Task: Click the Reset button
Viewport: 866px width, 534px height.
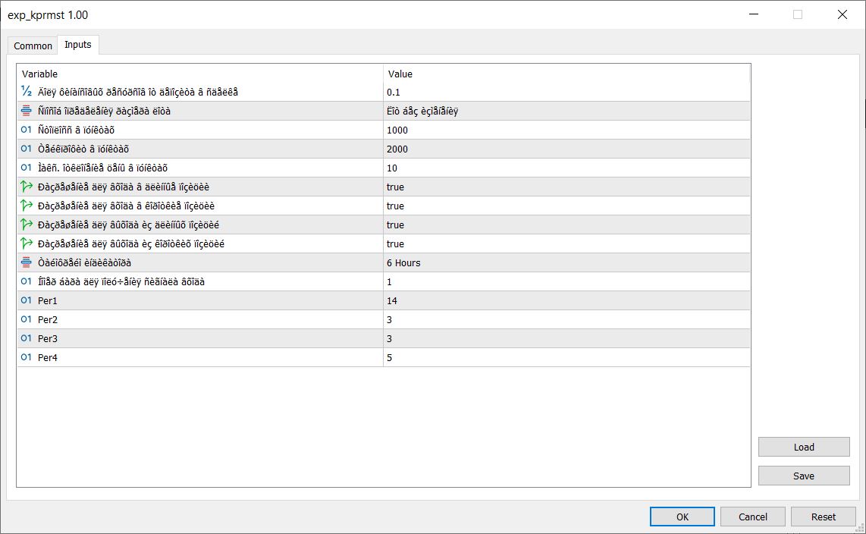Action: (823, 517)
